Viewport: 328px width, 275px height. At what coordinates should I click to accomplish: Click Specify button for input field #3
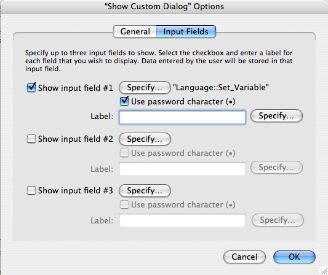point(145,190)
